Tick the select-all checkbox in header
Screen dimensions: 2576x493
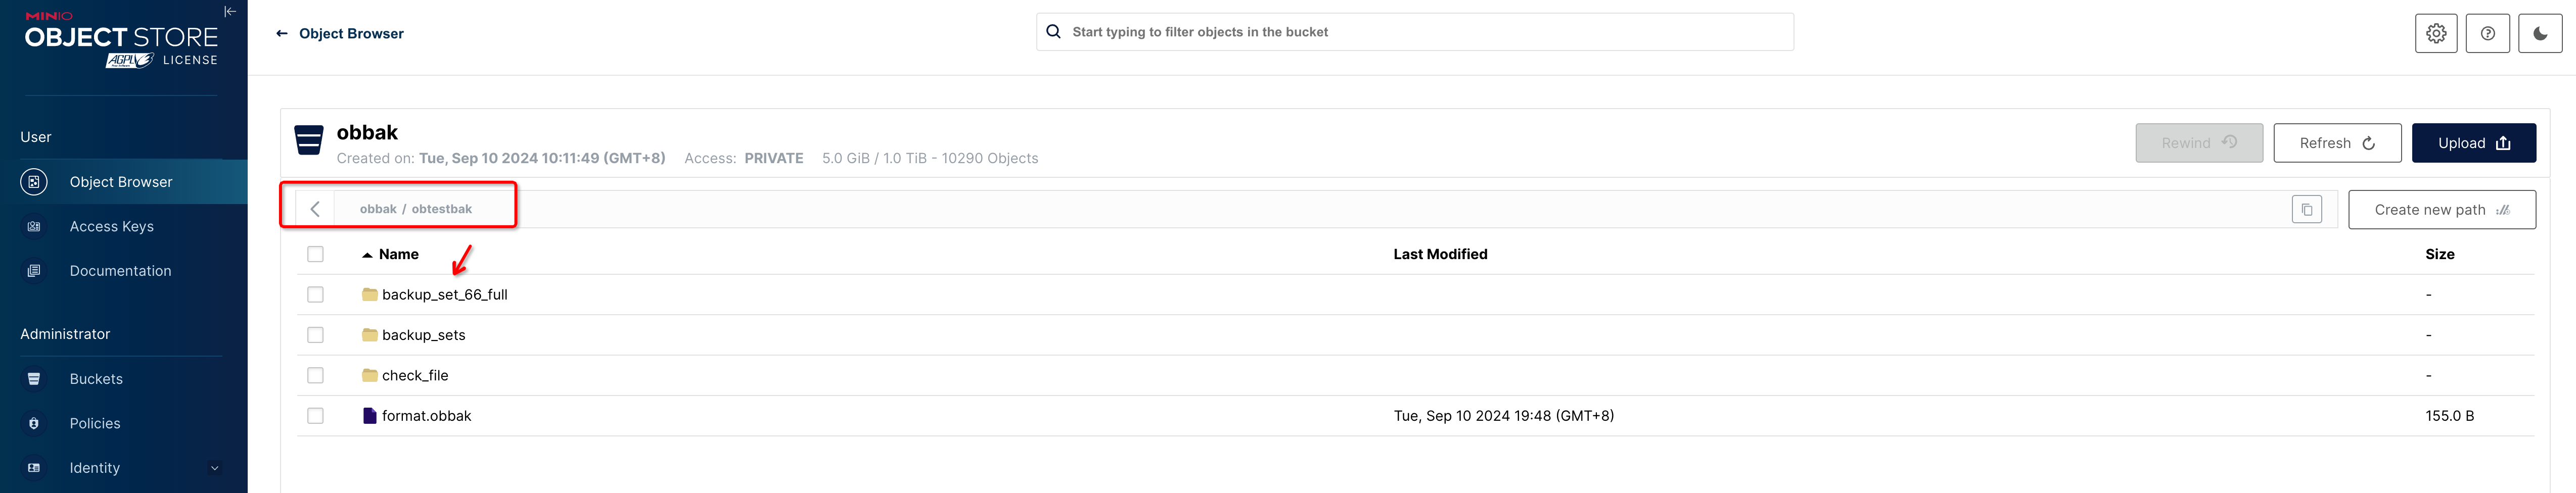click(316, 255)
